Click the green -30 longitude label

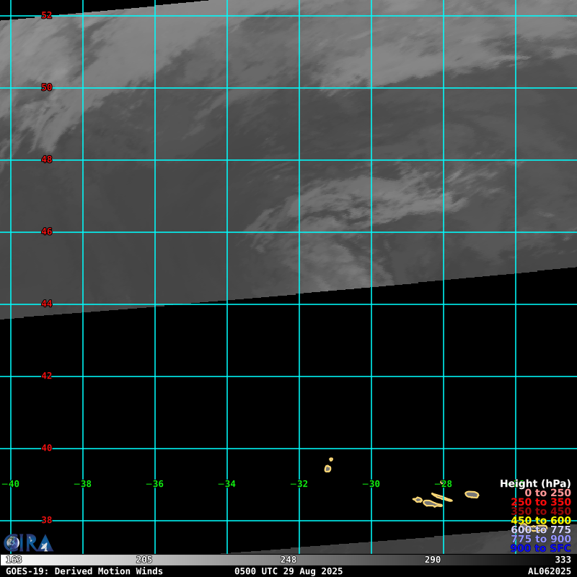[371, 484]
